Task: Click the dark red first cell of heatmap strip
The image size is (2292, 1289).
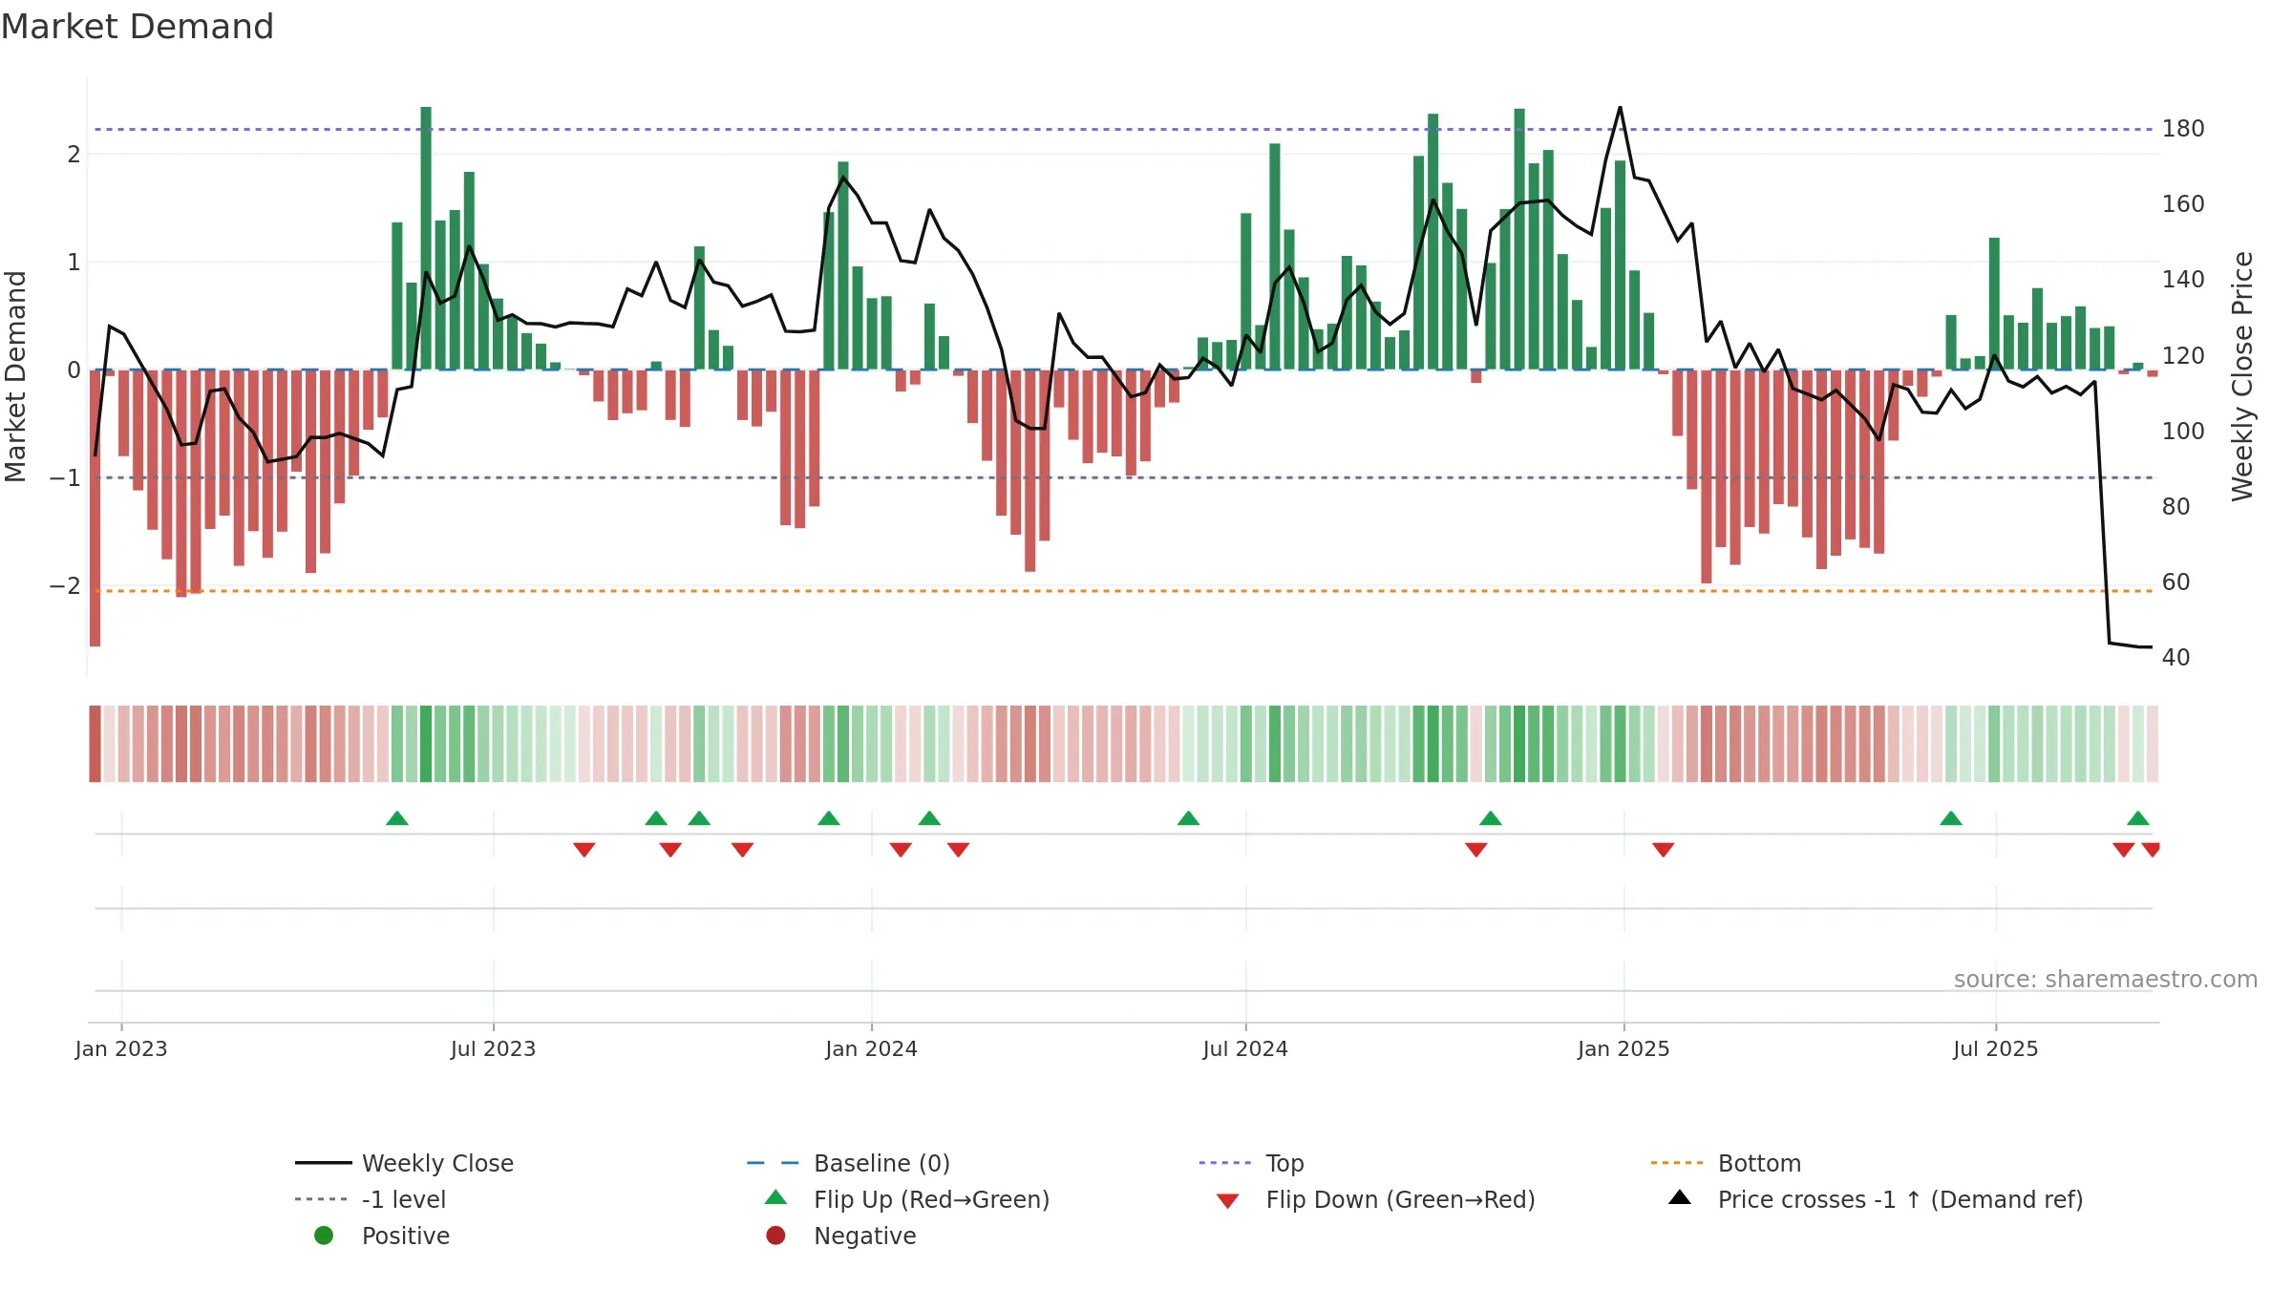Action: click(x=95, y=744)
